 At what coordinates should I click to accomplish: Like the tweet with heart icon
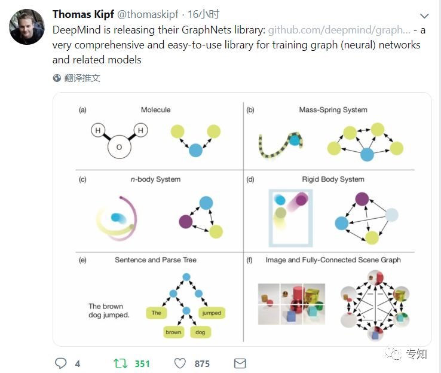coord(180,363)
